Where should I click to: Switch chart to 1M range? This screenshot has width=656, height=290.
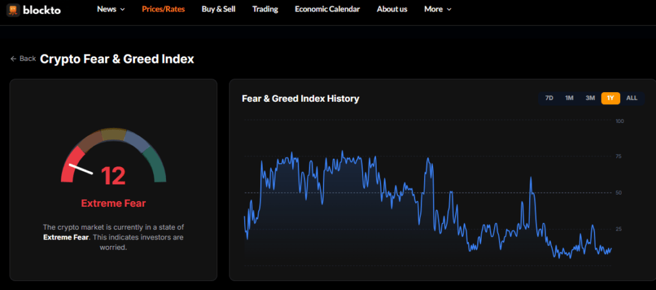[x=569, y=98]
